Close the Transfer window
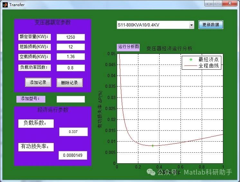 (x=230, y=3)
